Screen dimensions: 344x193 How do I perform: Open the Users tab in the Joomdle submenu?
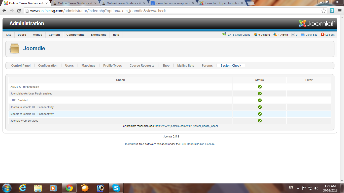pyautogui.click(x=70, y=66)
